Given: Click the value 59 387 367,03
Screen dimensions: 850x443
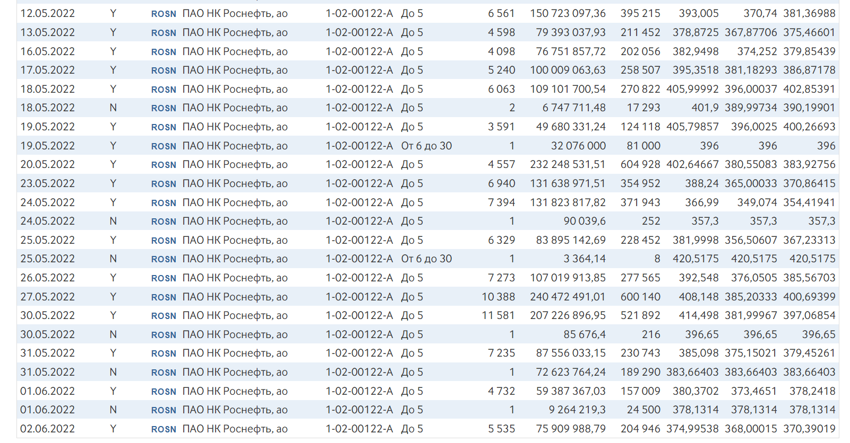Looking at the screenshot, I should pyautogui.click(x=571, y=391).
